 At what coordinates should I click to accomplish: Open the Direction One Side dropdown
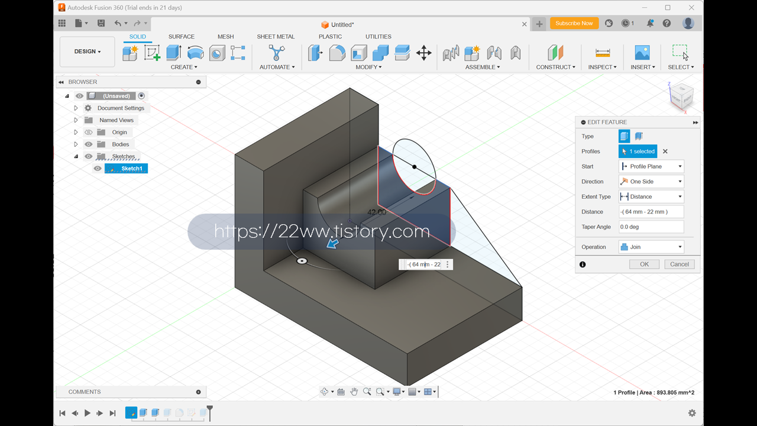[651, 182]
